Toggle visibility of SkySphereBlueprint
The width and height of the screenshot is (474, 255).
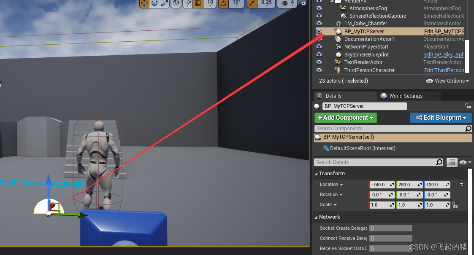tap(320, 54)
